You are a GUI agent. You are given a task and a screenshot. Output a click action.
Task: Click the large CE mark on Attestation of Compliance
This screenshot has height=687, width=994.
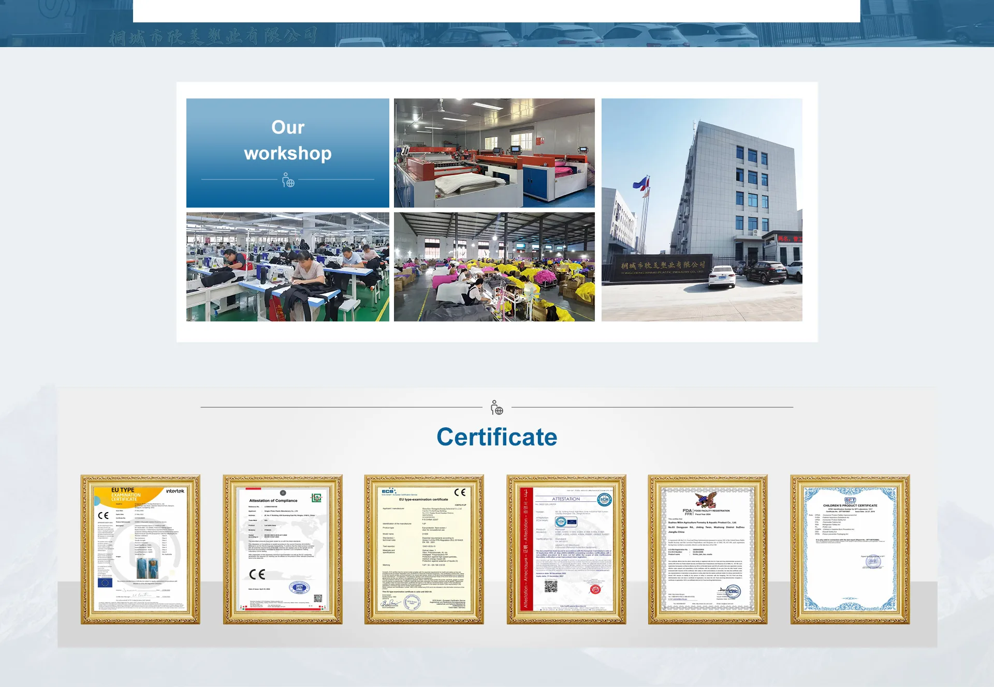point(257,574)
